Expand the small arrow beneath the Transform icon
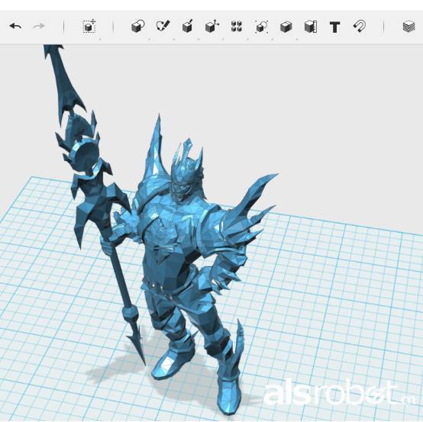The height and width of the screenshot is (422, 423). [100, 39]
